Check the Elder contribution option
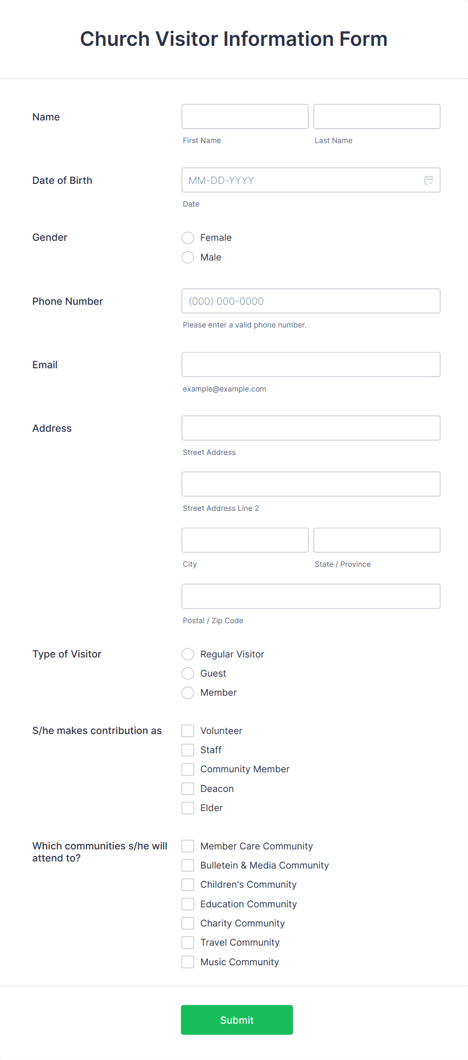Screen dimensions: 468x1060 click(188, 808)
